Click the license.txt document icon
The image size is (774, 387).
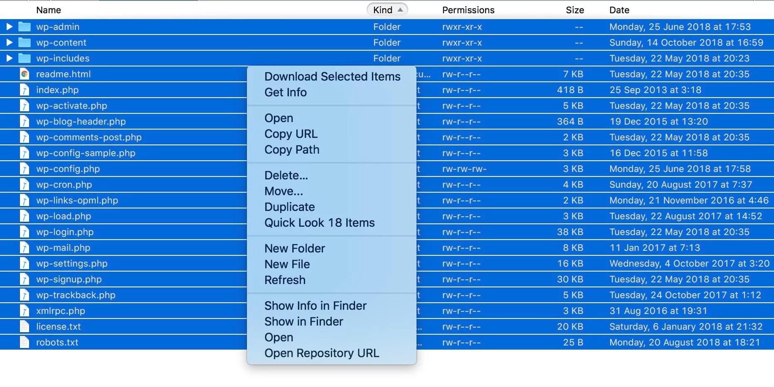click(x=25, y=327)
